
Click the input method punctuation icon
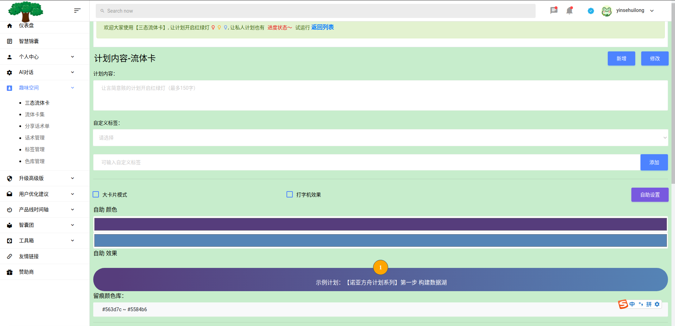tap(641, 304)
